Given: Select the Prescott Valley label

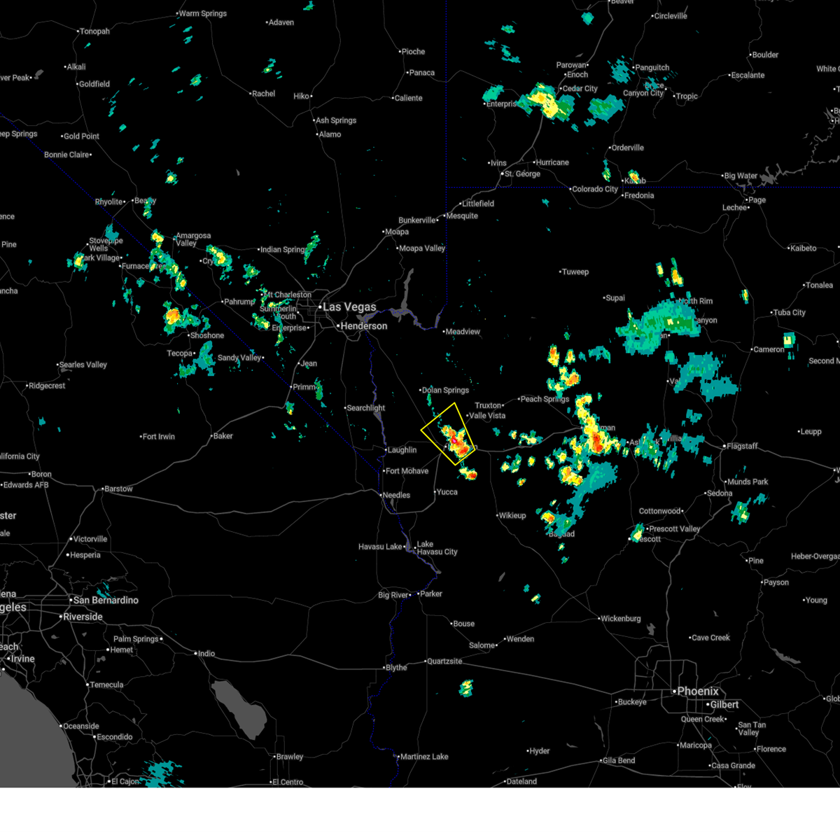Looking at the screenshot, I should (x=674, y=529).
